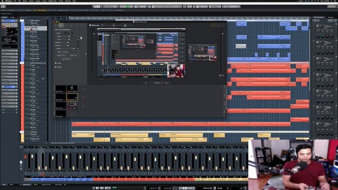This screenshot has width=338, height=190.
Task: Click the Go arrow button beside Smooth
Action: (x=167, y=83)
